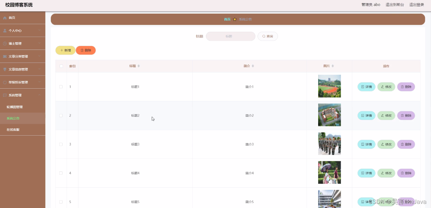
Task: Click the icon beside 文章分类管理
Action: pyautogui.click(x=5, y=57)
